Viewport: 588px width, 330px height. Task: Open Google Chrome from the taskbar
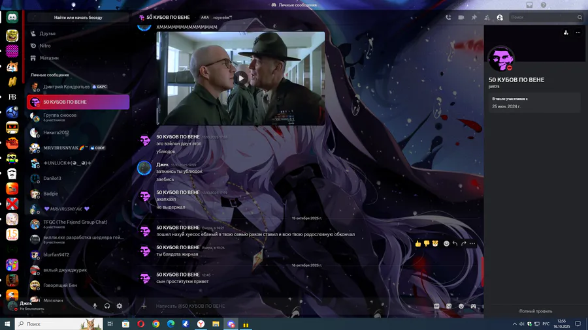[155, 324]
